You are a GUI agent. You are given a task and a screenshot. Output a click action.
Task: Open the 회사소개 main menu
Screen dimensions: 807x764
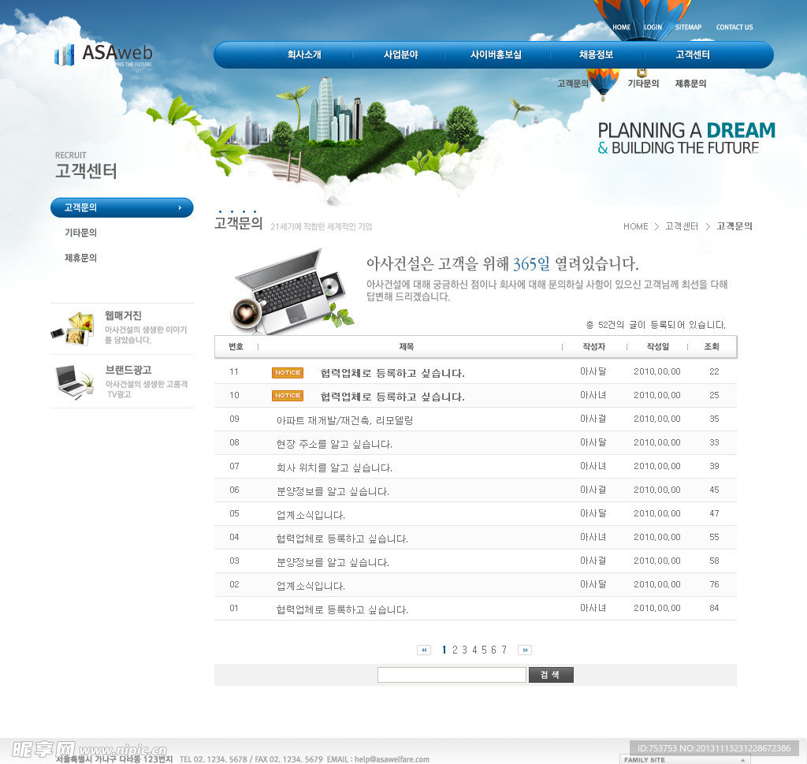click(x=303, y=54)
